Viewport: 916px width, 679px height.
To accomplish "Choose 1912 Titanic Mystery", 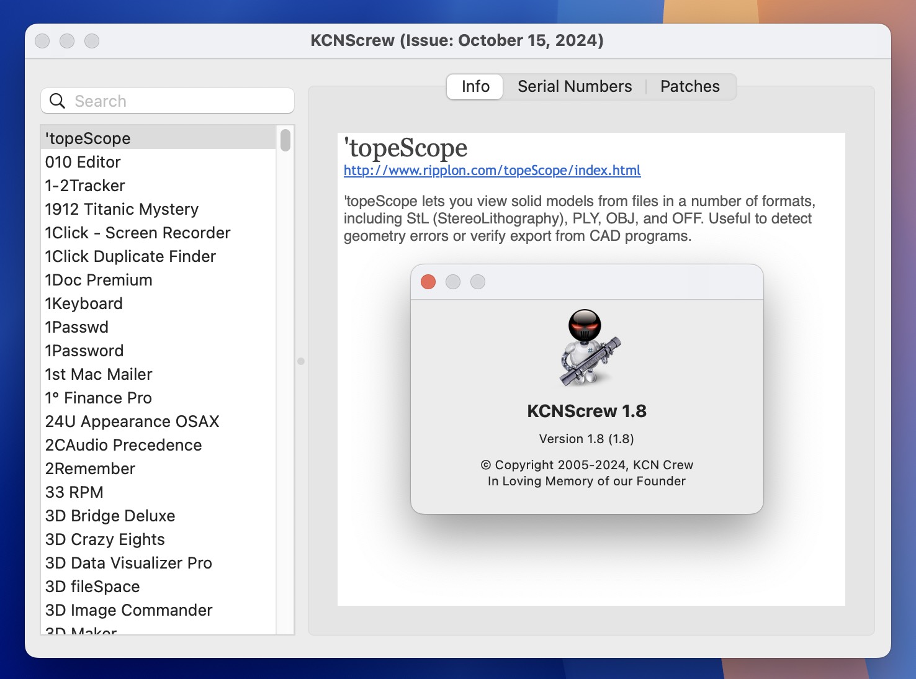I will (x=158, y=209).
